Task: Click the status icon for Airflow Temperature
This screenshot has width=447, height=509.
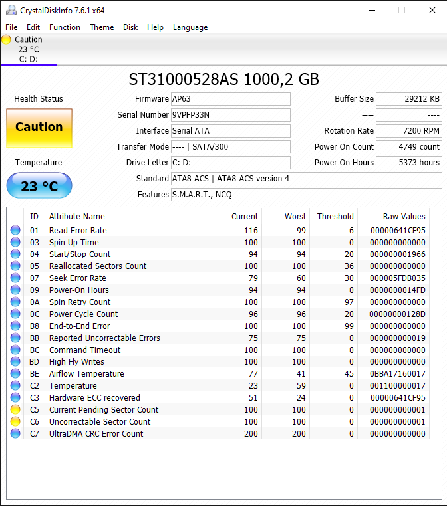Action: (x=15, y=374)
